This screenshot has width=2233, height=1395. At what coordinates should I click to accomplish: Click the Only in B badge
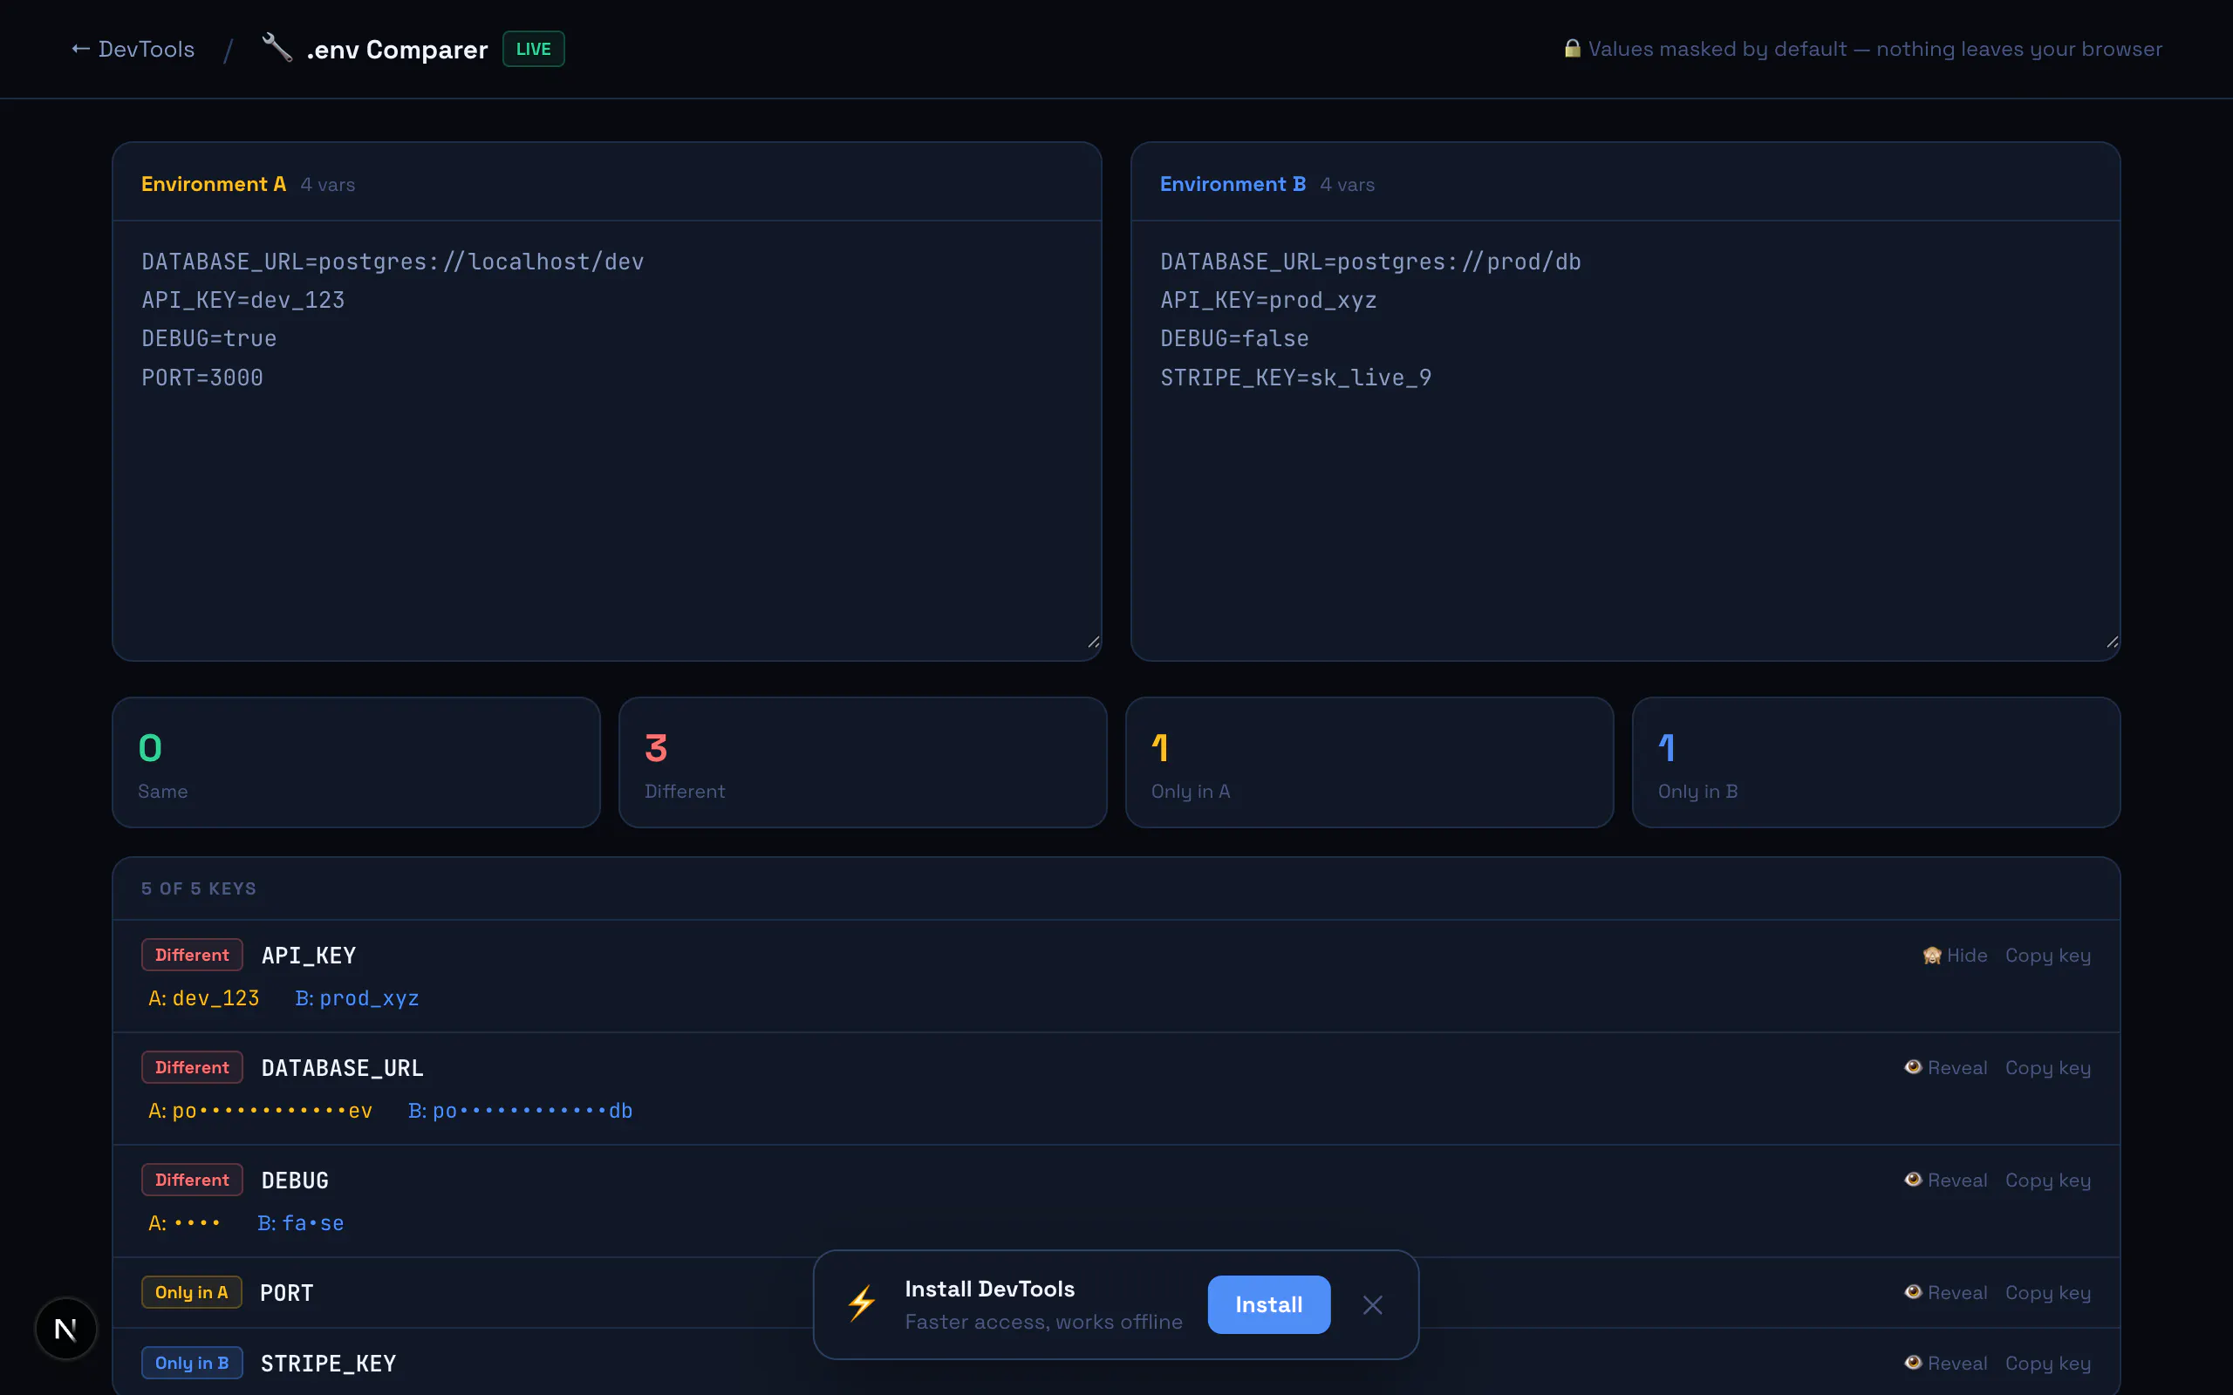(x=192, y=1363)
